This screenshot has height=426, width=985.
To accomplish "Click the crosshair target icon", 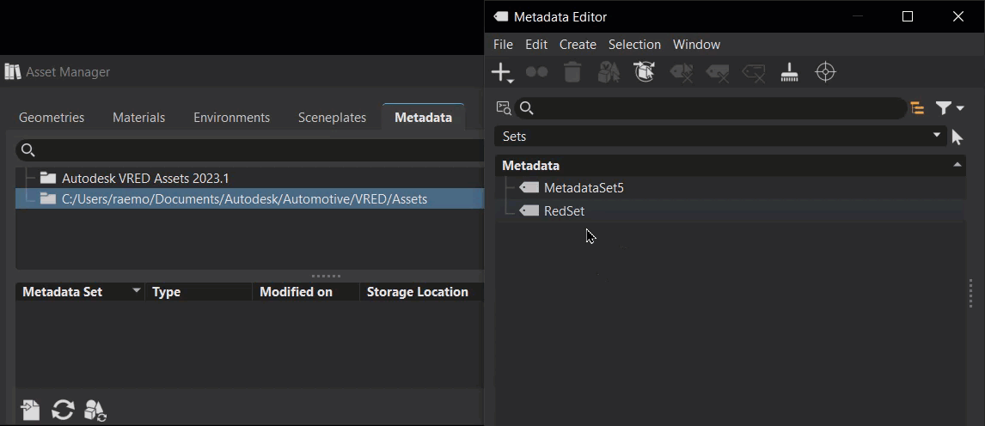I will click(825, 73).
